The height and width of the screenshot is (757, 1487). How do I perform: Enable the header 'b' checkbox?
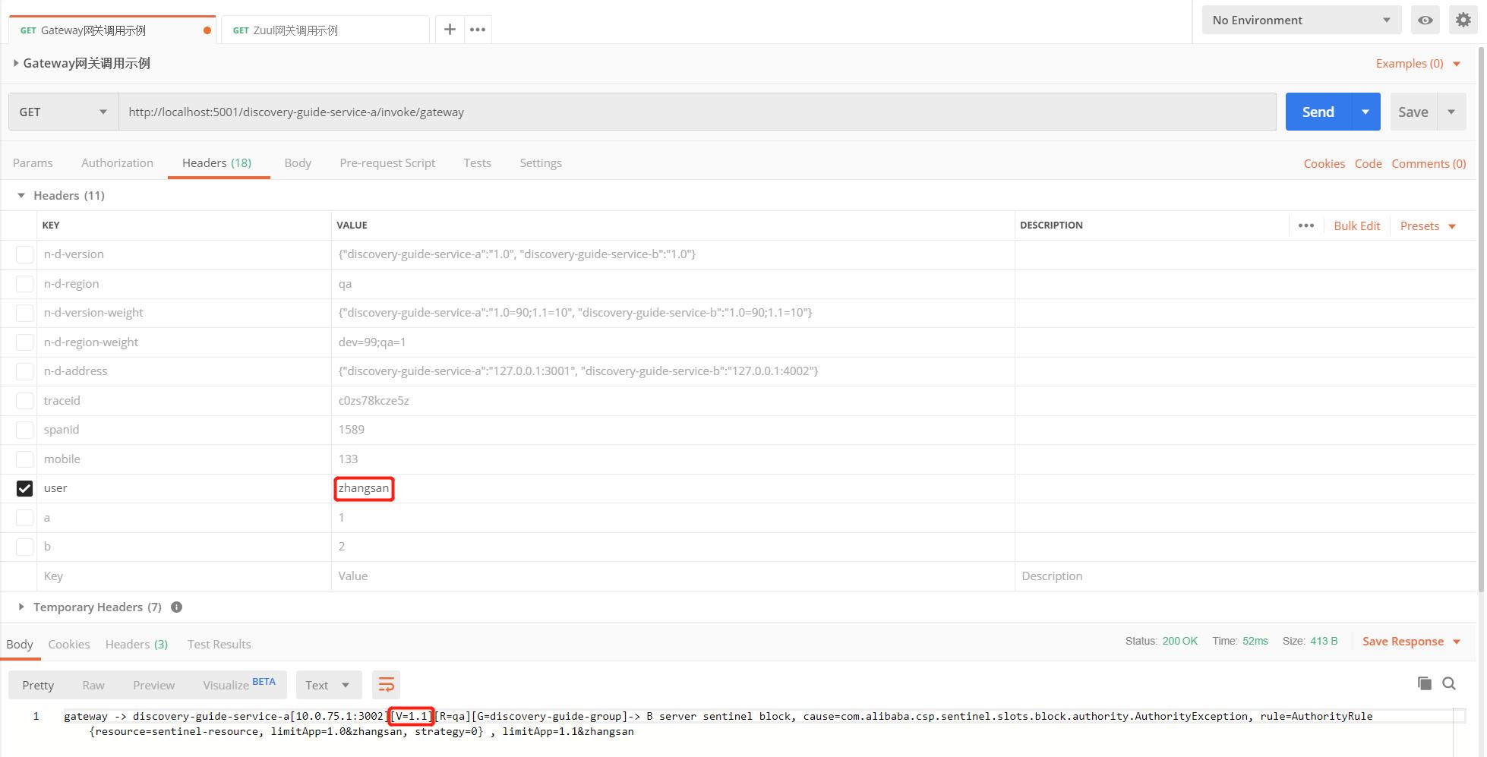24,547
